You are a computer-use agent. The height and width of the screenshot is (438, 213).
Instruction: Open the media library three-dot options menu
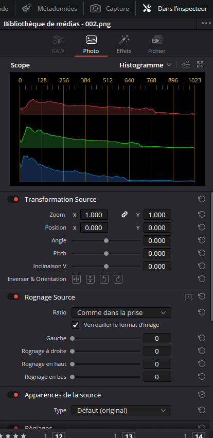pyautogui.click(x=206, y=24)
